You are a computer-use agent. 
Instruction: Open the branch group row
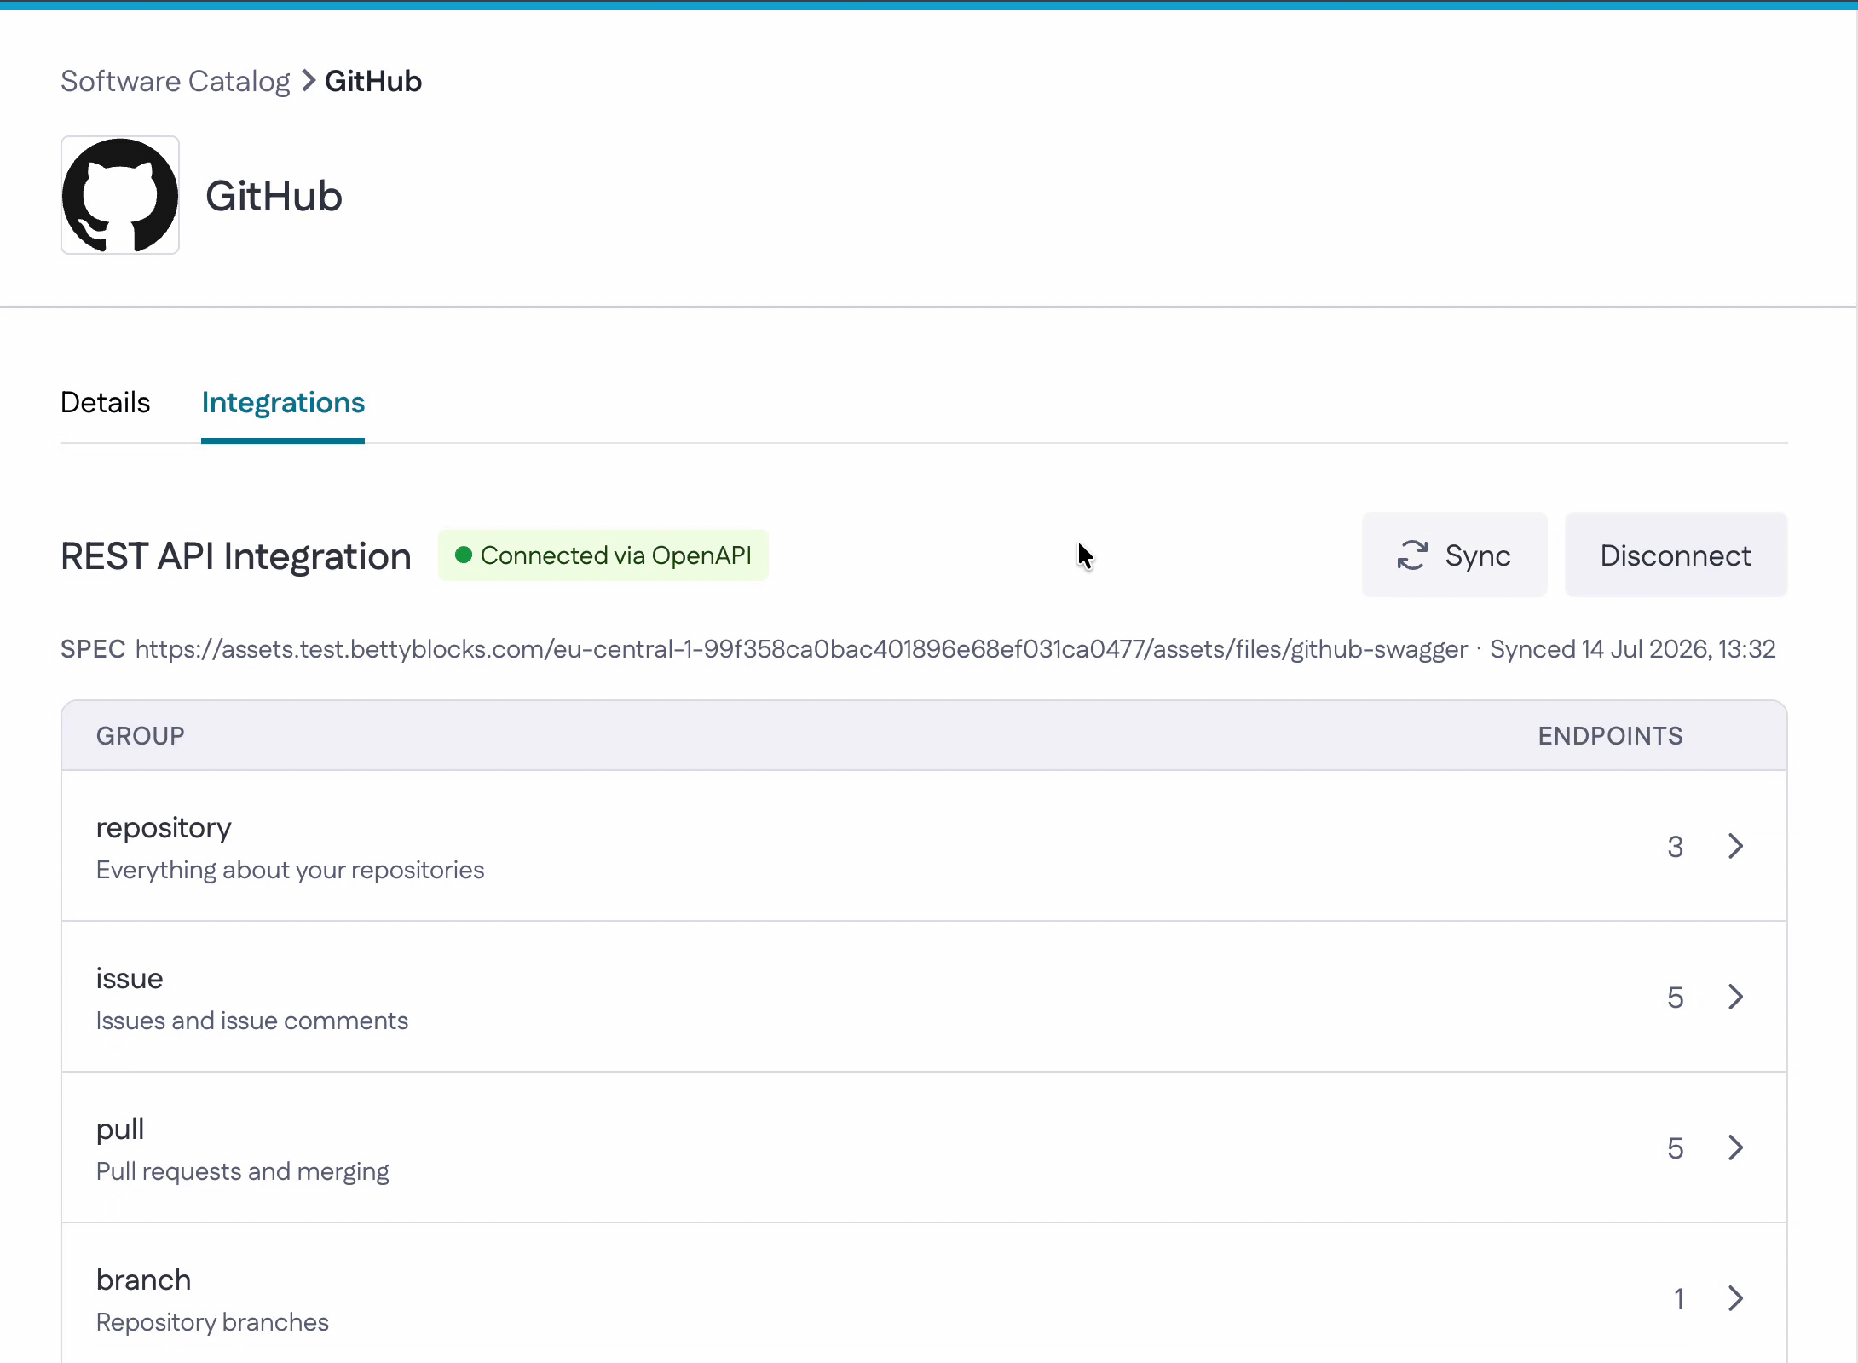point(924,1294)
